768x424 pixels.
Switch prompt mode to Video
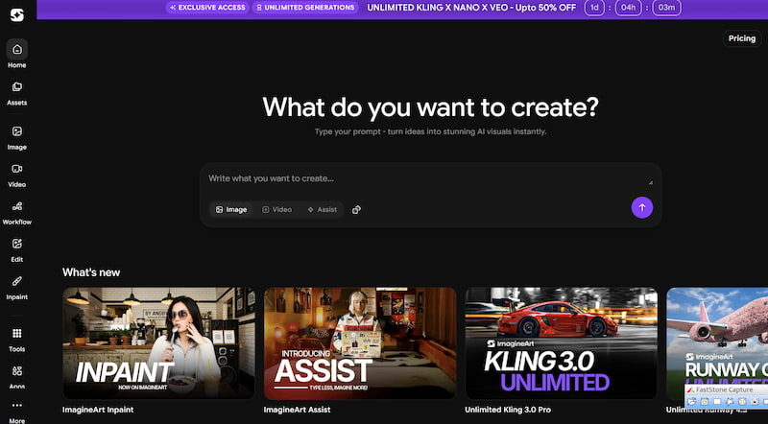point(277,209)
